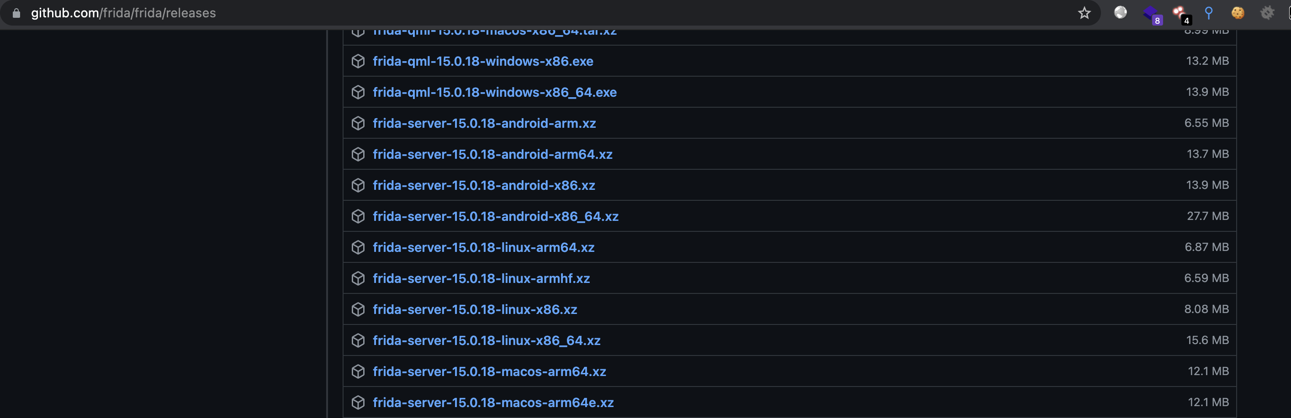Download frida-qml-15.0.18-windows-x86_64.exe

pos(495,92)
